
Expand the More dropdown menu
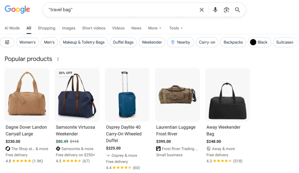155,28
